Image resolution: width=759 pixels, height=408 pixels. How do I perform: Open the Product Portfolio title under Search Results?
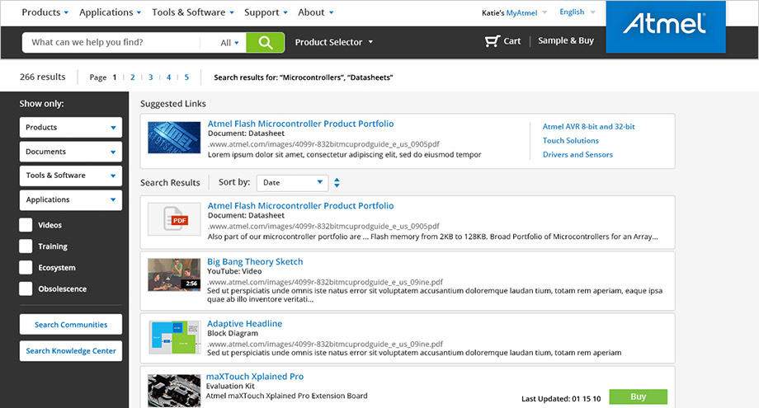[x=300, y=206]
